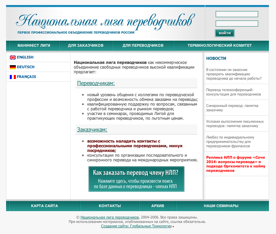Click the 'Как заказать перевод члену НЛП?' banner
The height and width of the screenshot is (234, 276).
tap(136, 179)
